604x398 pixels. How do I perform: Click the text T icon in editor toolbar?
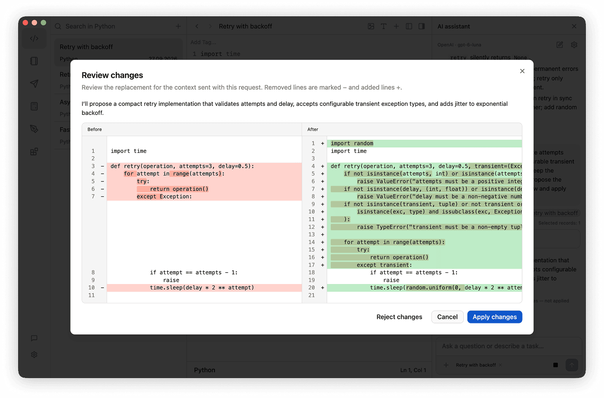click(x=384, y=26)
